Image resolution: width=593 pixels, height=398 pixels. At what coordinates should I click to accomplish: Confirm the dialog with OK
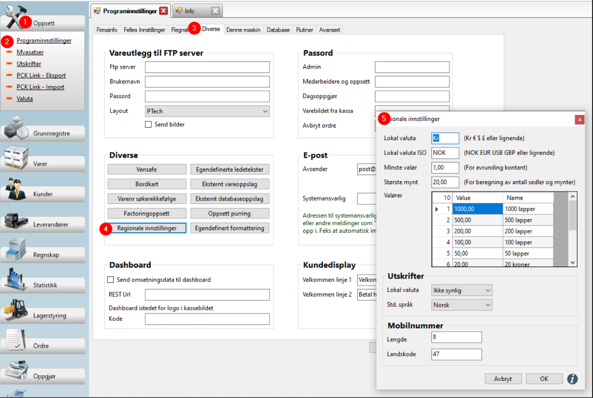click(x=544, y=379)
